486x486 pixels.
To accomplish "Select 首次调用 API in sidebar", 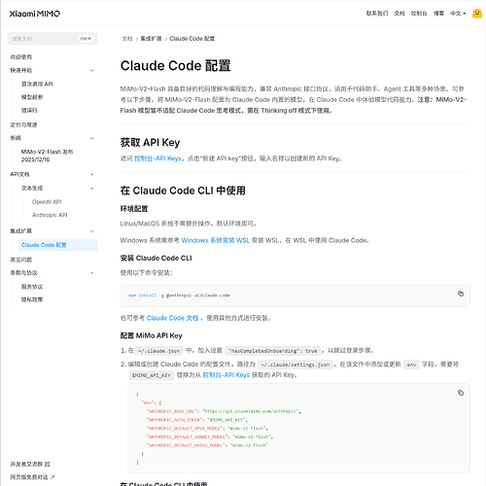I will (37, 84).
